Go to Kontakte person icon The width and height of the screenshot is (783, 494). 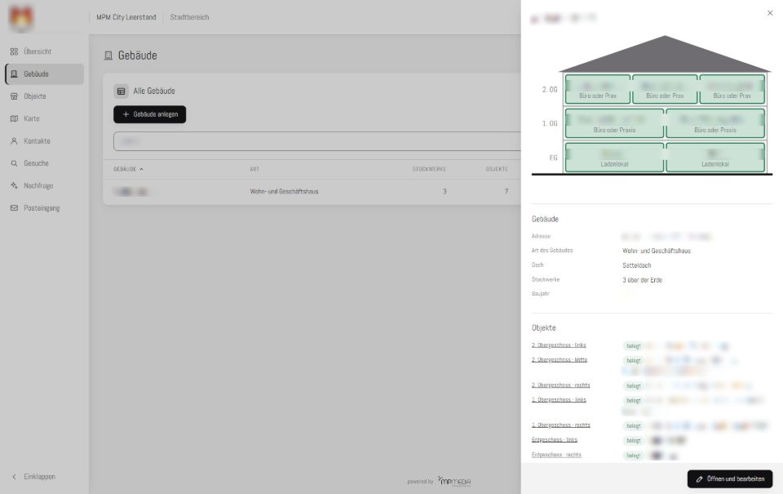point(14,141)
